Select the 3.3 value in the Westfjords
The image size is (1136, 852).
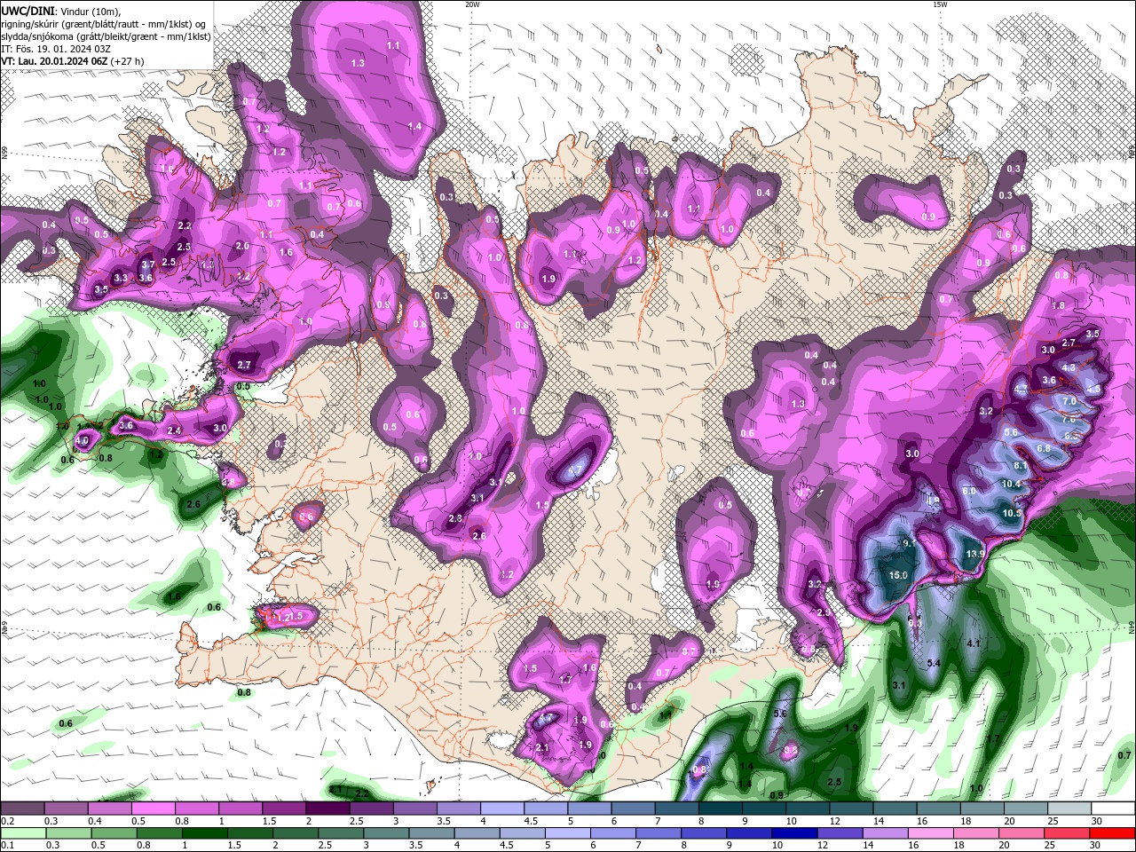coord(122,278)
